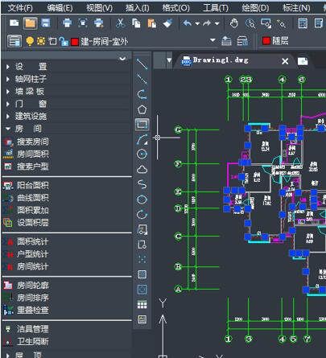
Task: Select the Line drawing tool
Action: coord(142,64)
